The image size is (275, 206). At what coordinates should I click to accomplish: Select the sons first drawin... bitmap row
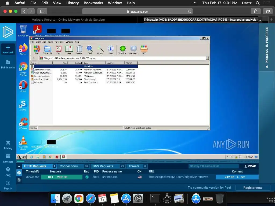(84, 79)
